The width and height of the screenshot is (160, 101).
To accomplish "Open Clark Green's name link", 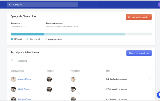I will [x=24, y=89].
